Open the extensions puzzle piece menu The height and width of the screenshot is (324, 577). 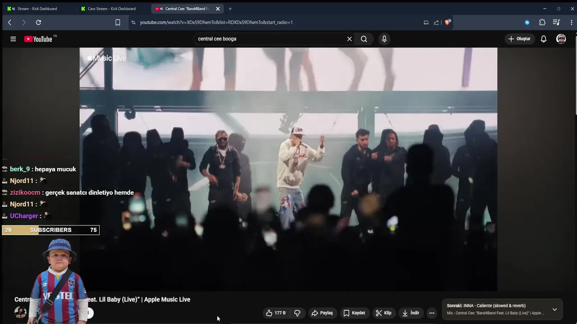click(x=542, y=22)
